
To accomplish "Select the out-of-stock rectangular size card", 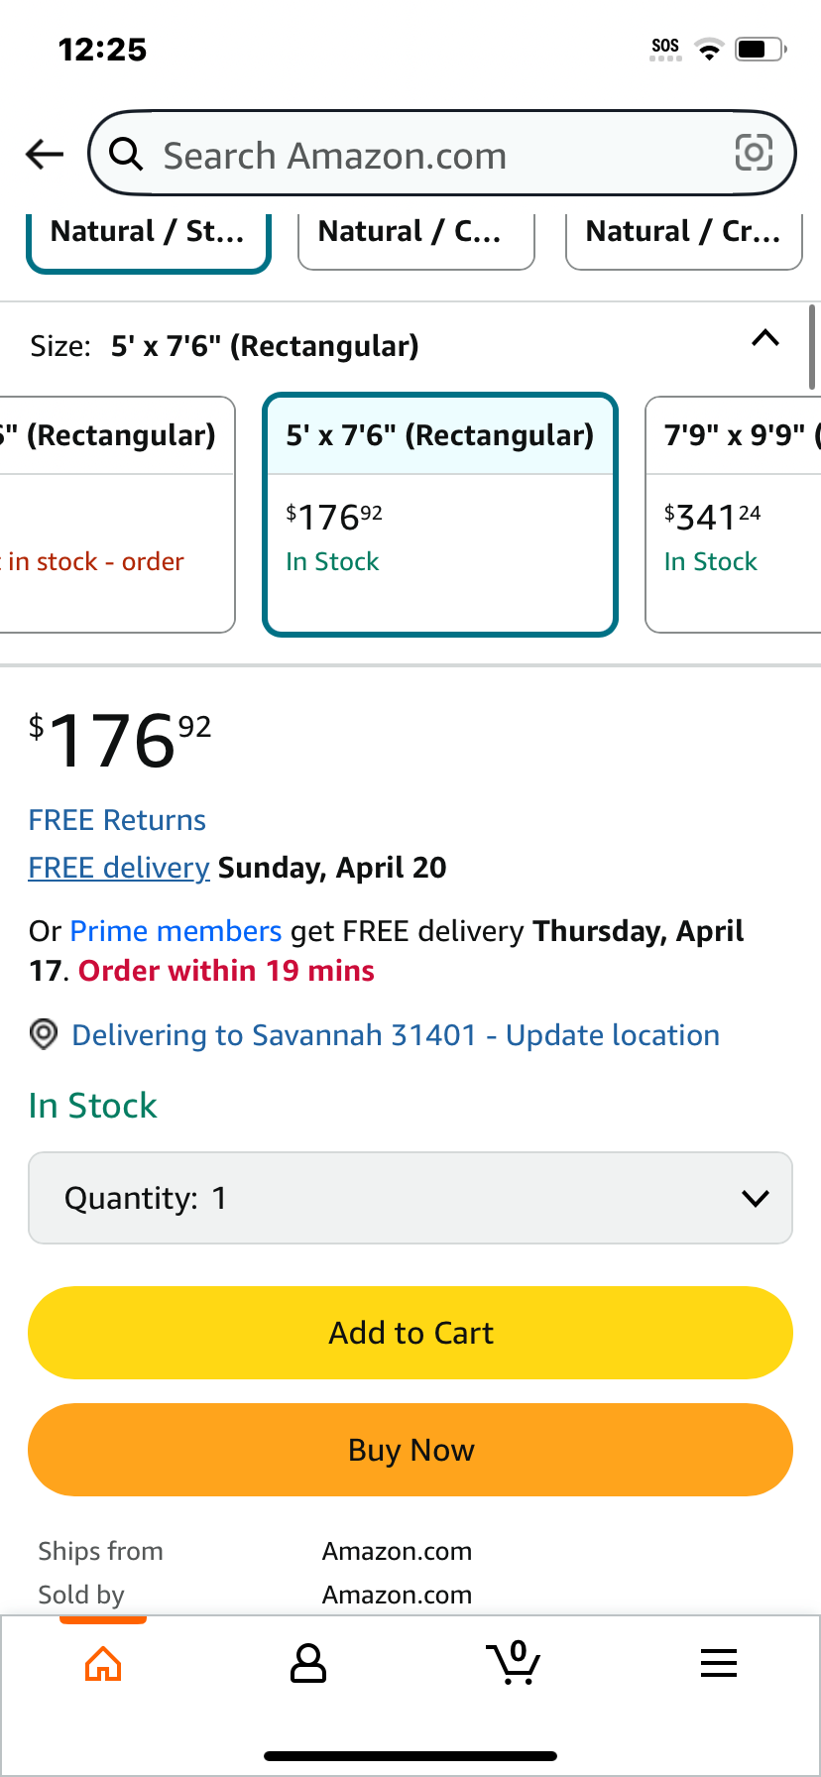I will [x=117, y=515].
